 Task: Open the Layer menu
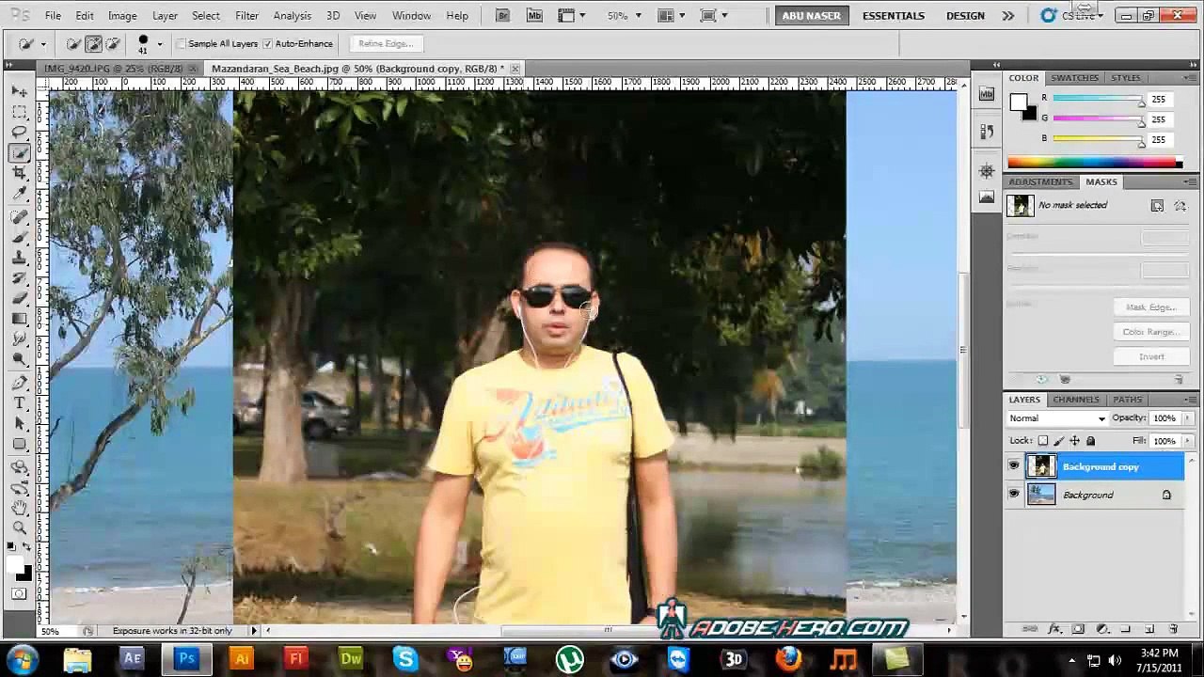pyautogui.click(x=165, y=16)
